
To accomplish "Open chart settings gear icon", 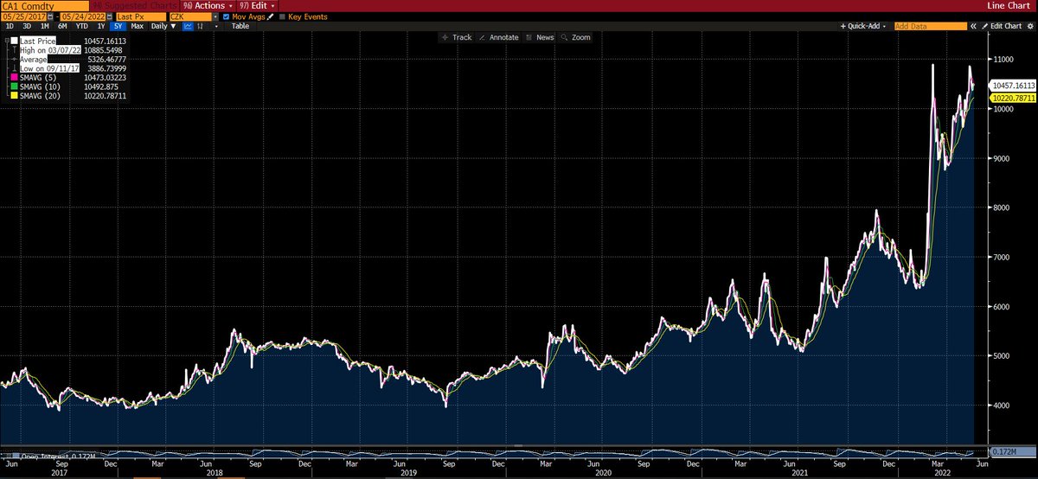I will click(x=1029, y=26).
